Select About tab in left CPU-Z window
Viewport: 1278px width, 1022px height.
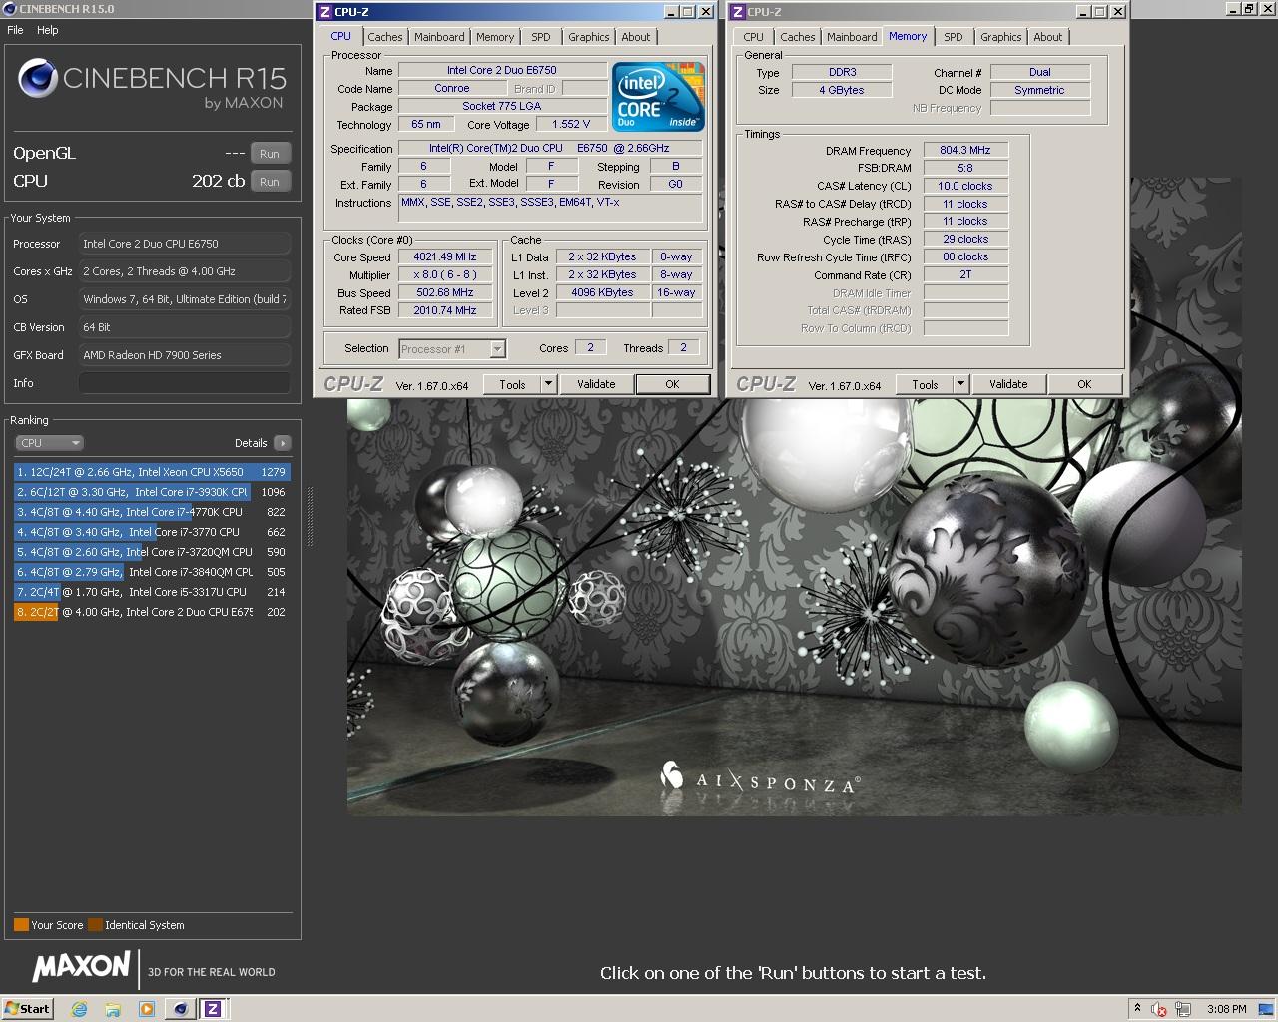pos(636,37)
